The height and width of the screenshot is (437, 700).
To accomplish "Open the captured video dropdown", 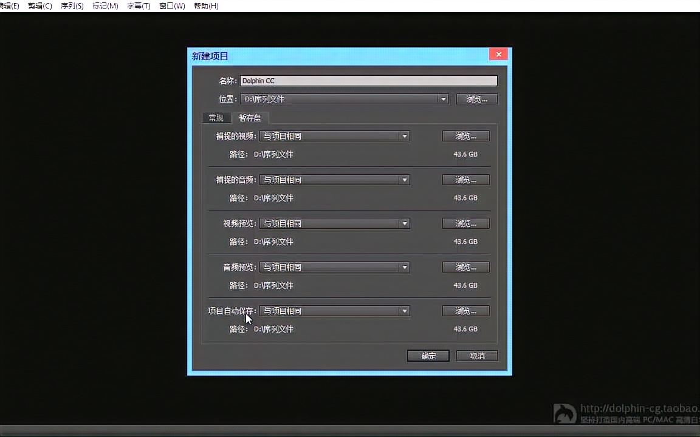I will pyautogui.click(x=403, y=136).
